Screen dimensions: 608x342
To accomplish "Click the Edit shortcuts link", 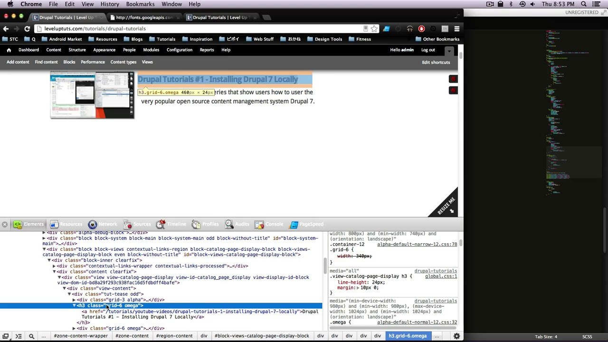I will point(436,62).
